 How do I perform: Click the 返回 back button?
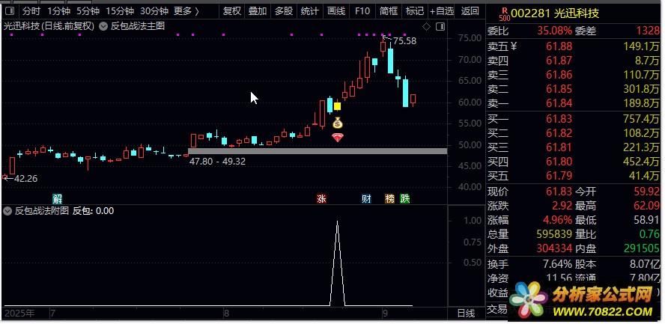point(470,11)
